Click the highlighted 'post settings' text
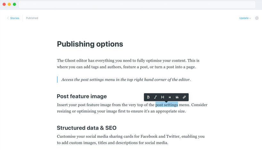Screen dimensions: 262x150 point(167,105)
